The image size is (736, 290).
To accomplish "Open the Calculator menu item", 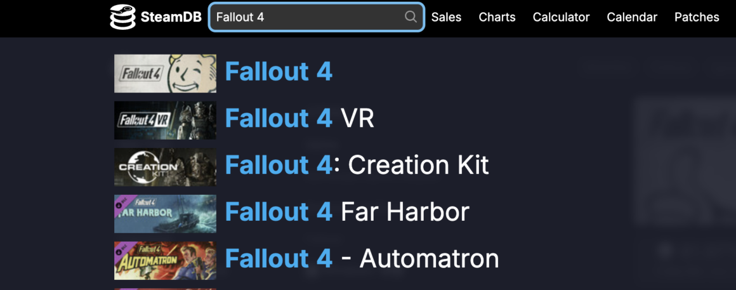I will click(x=561, y=17).
